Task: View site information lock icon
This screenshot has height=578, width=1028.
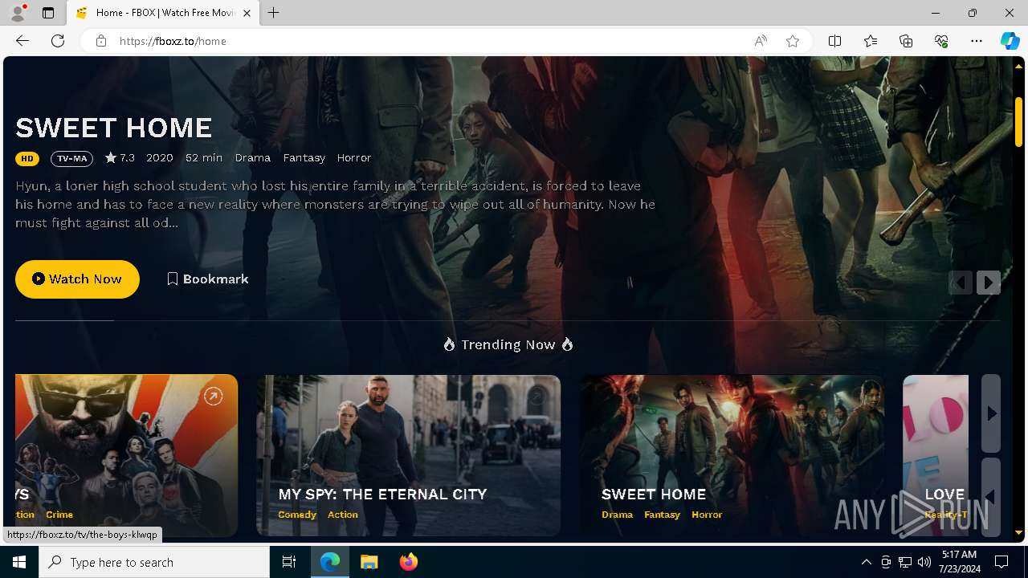Action: coord(101,41)
